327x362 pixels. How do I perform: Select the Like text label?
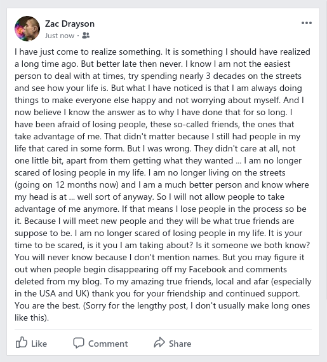tap(39, 344)
